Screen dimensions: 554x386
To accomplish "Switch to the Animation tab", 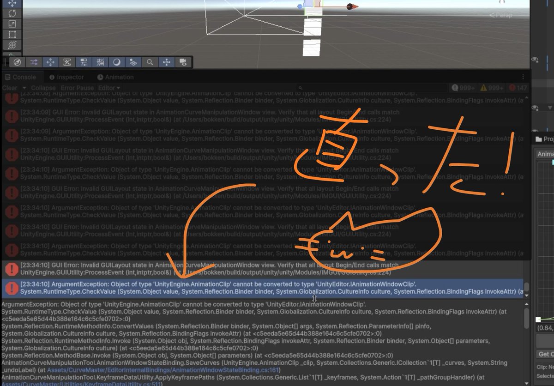I will [x=115, y=77].
